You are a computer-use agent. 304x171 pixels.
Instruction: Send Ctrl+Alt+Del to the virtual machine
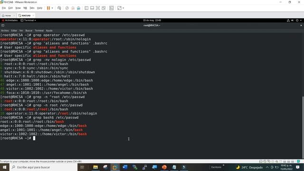click(59, 8)
